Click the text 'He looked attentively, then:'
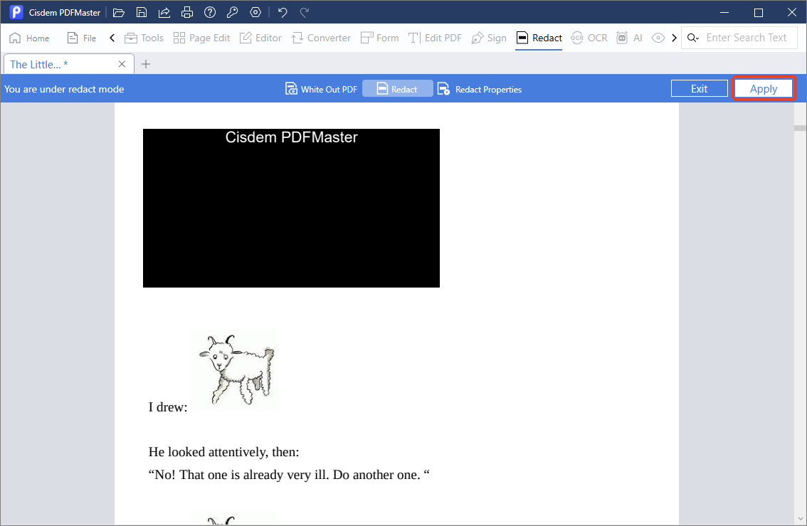The image size is (807, 526). (x=224, y=452)
